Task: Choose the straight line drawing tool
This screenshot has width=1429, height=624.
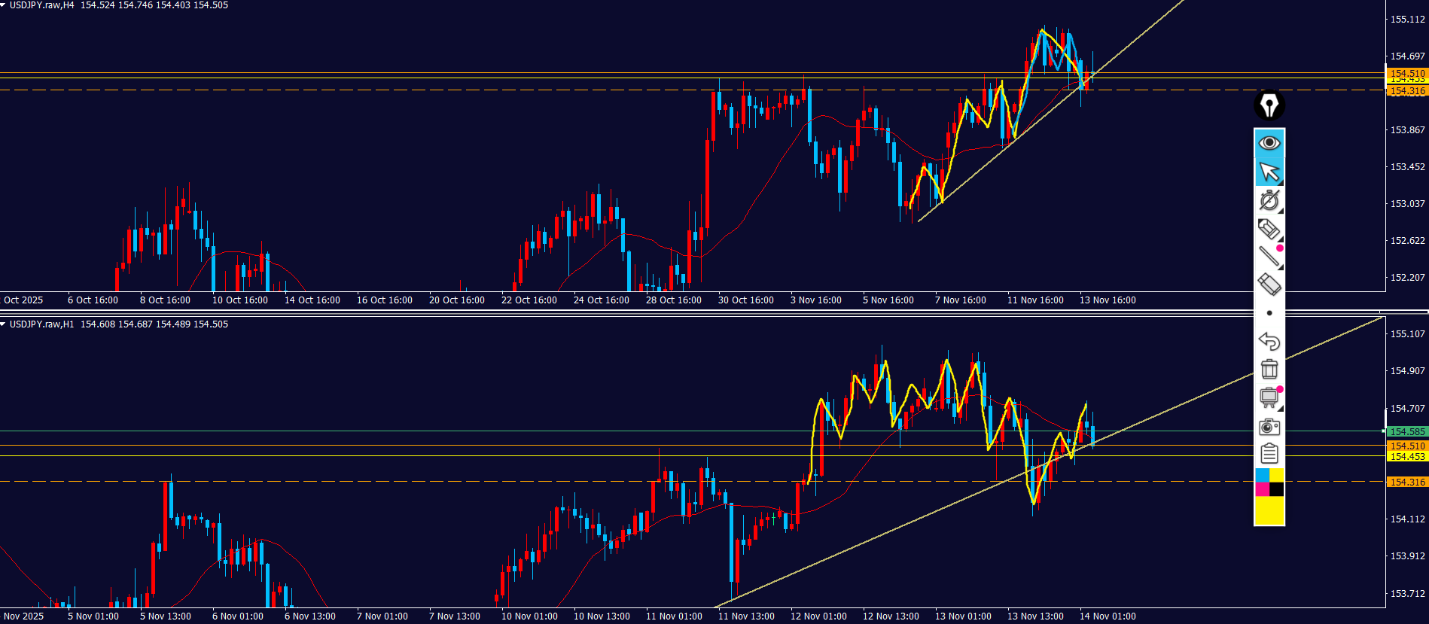Action: [x=1269, y=257]
